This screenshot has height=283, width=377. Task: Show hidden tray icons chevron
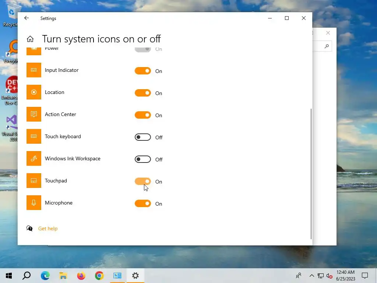click(311, 276)
